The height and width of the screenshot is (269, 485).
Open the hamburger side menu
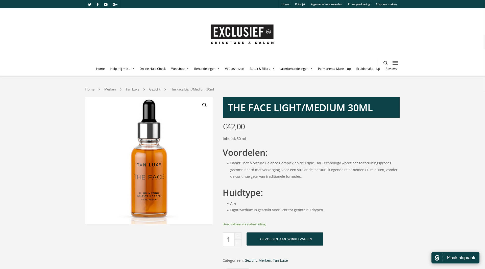tap(395, 63)
